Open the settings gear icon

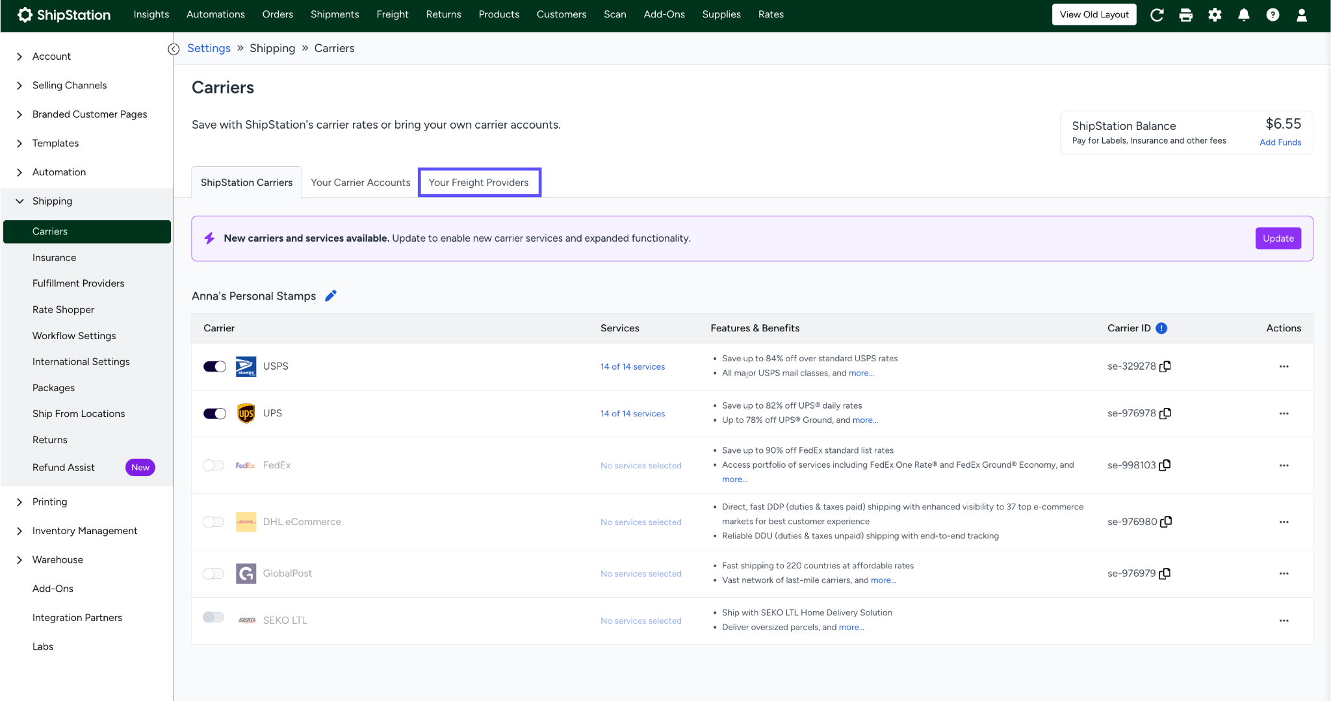(x=1215, y=15)
